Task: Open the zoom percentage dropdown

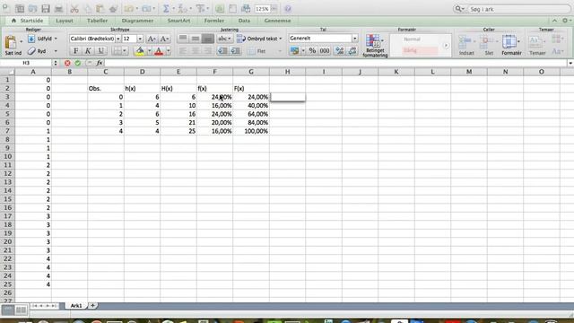Action: (x=274, y=9)
